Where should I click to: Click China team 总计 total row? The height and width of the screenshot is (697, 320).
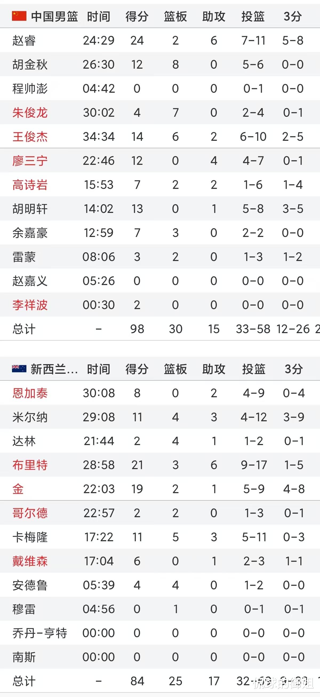point(24,329)
